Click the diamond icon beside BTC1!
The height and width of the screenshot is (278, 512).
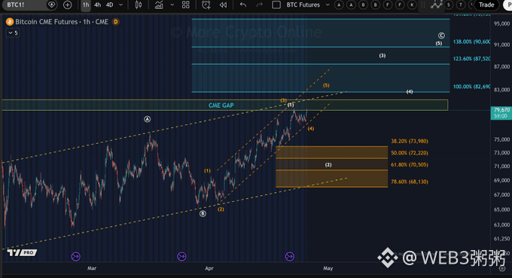51,5
